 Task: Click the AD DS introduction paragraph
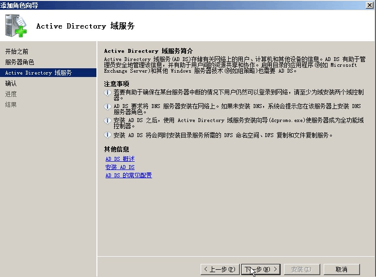click(235, 65)
